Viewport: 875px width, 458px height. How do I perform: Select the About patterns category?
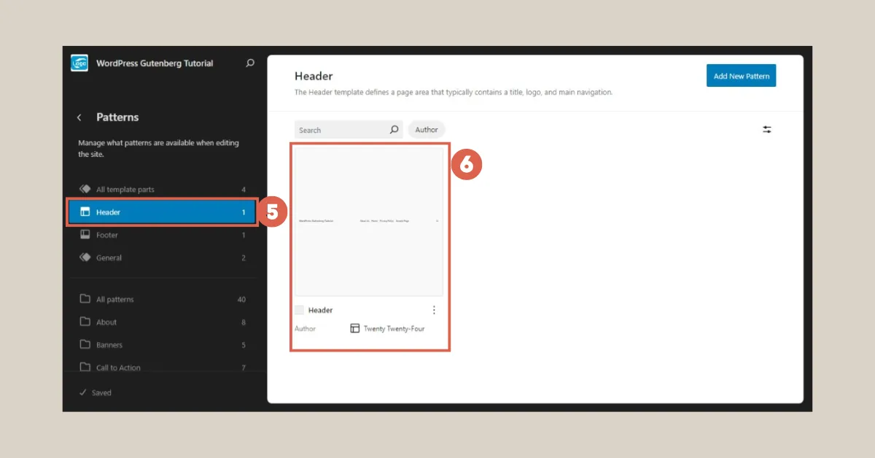106,322
